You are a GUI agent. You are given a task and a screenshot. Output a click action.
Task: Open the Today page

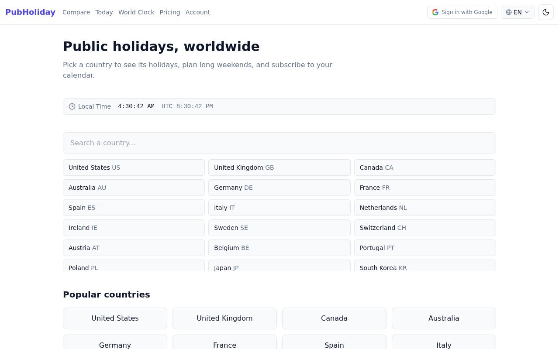point(104,12)
